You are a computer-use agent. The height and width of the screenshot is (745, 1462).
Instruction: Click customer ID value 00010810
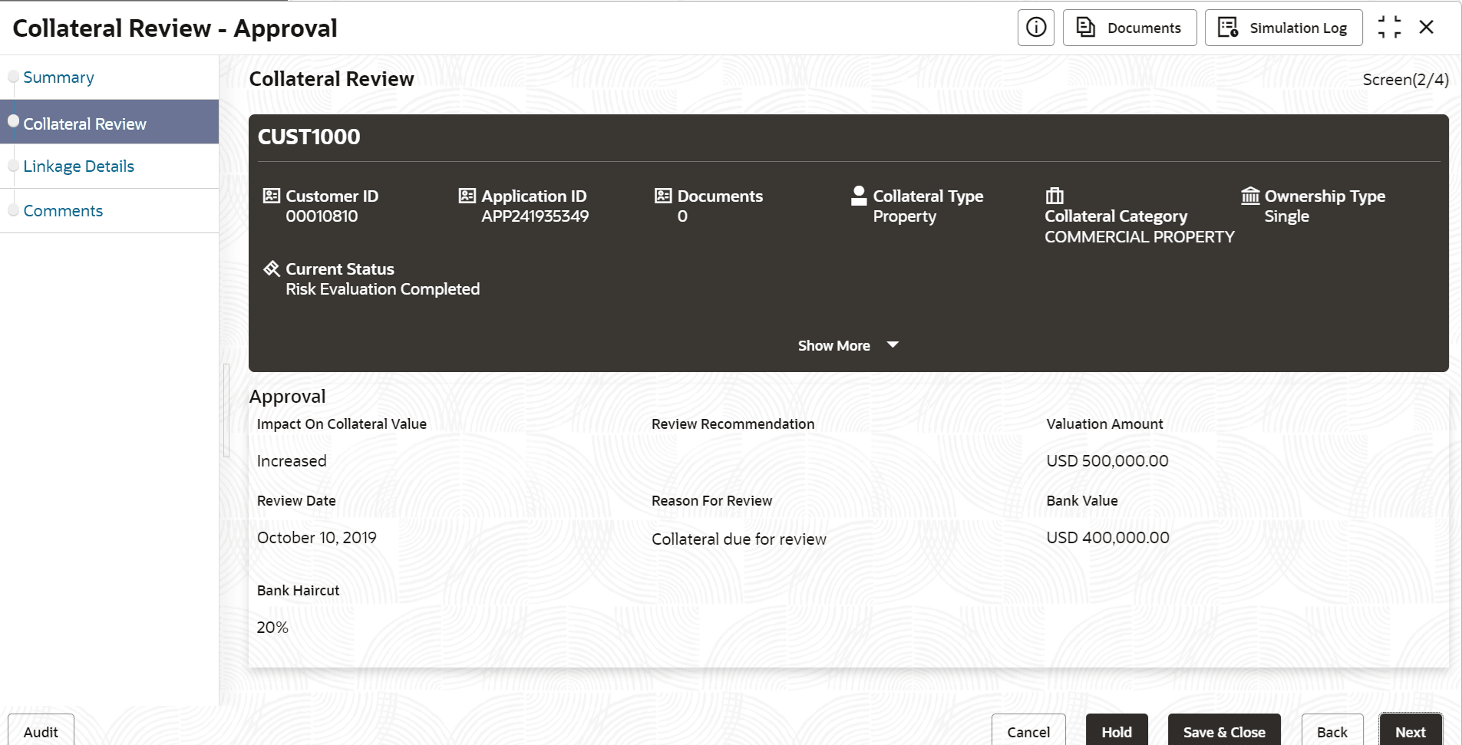coord(322,216)
